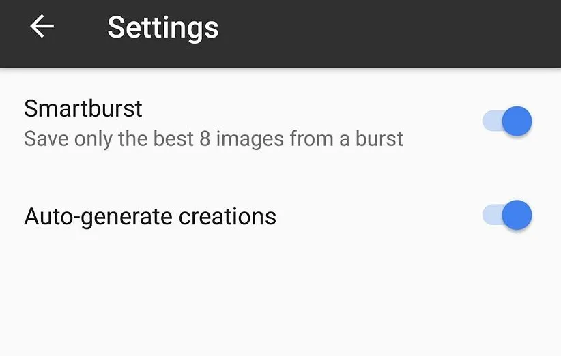Click the Settings title text
Viewport: 561px width, 356px height.
[163, 28]
